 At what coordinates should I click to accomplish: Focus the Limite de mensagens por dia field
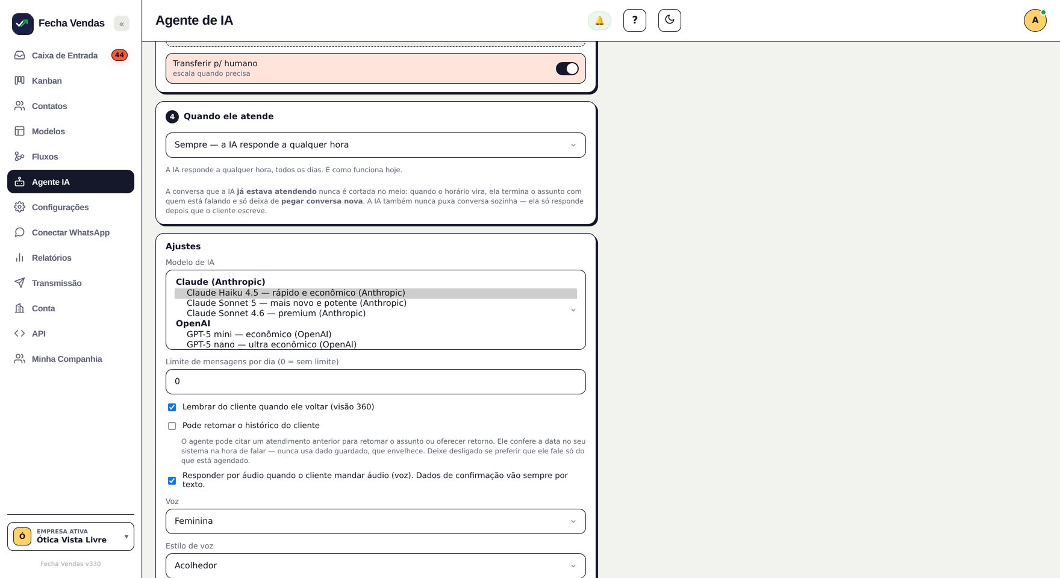[x=376, y=382]
